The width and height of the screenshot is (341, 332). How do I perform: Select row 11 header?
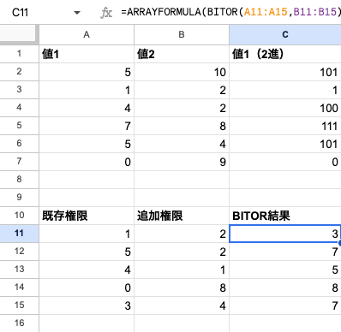(19, 234)
